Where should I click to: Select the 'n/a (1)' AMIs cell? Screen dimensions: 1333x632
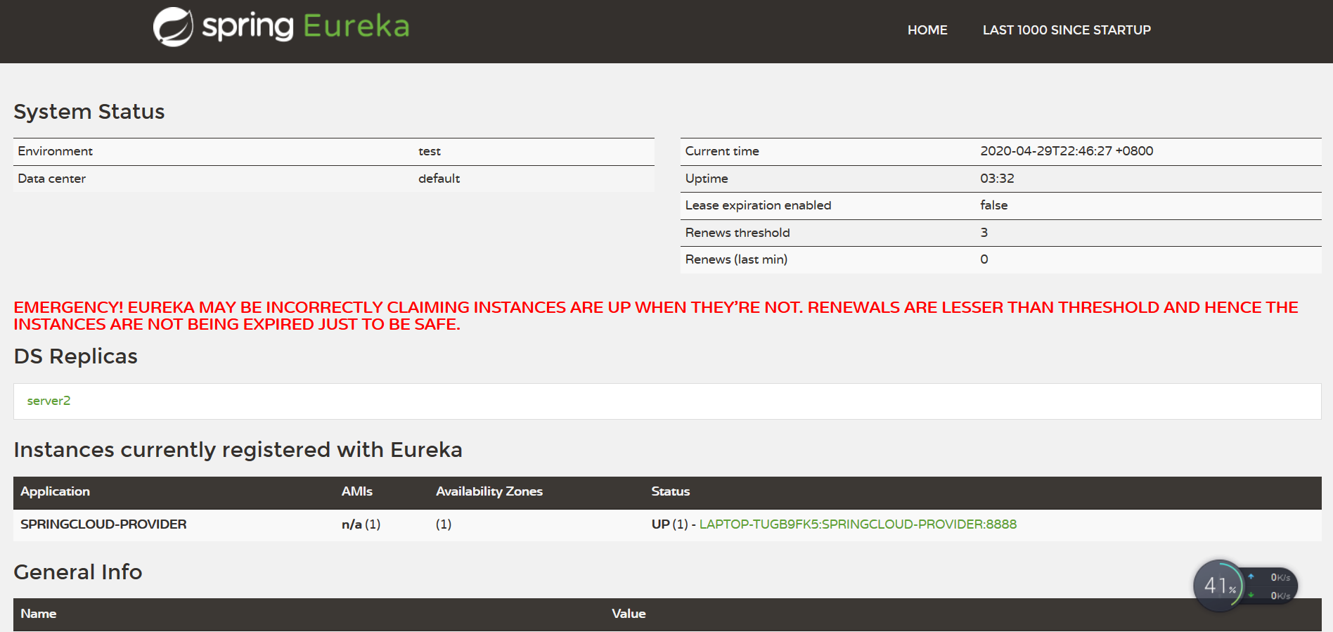point(361,524)
